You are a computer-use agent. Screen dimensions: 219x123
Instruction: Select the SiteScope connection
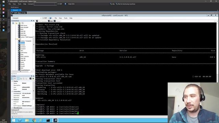23,35
